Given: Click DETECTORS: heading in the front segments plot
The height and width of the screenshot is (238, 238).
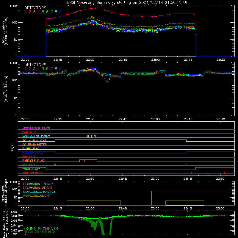Looking at the screenshot, I should (x=36, y=8).
